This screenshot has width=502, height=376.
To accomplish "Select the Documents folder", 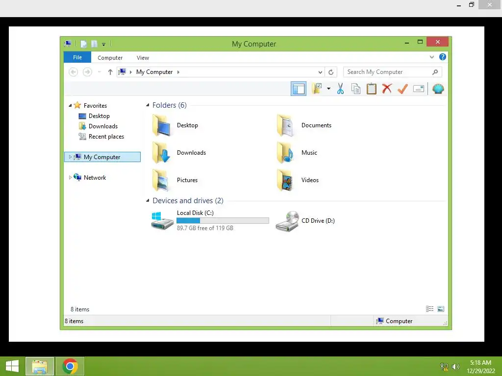I will point(304,125).
